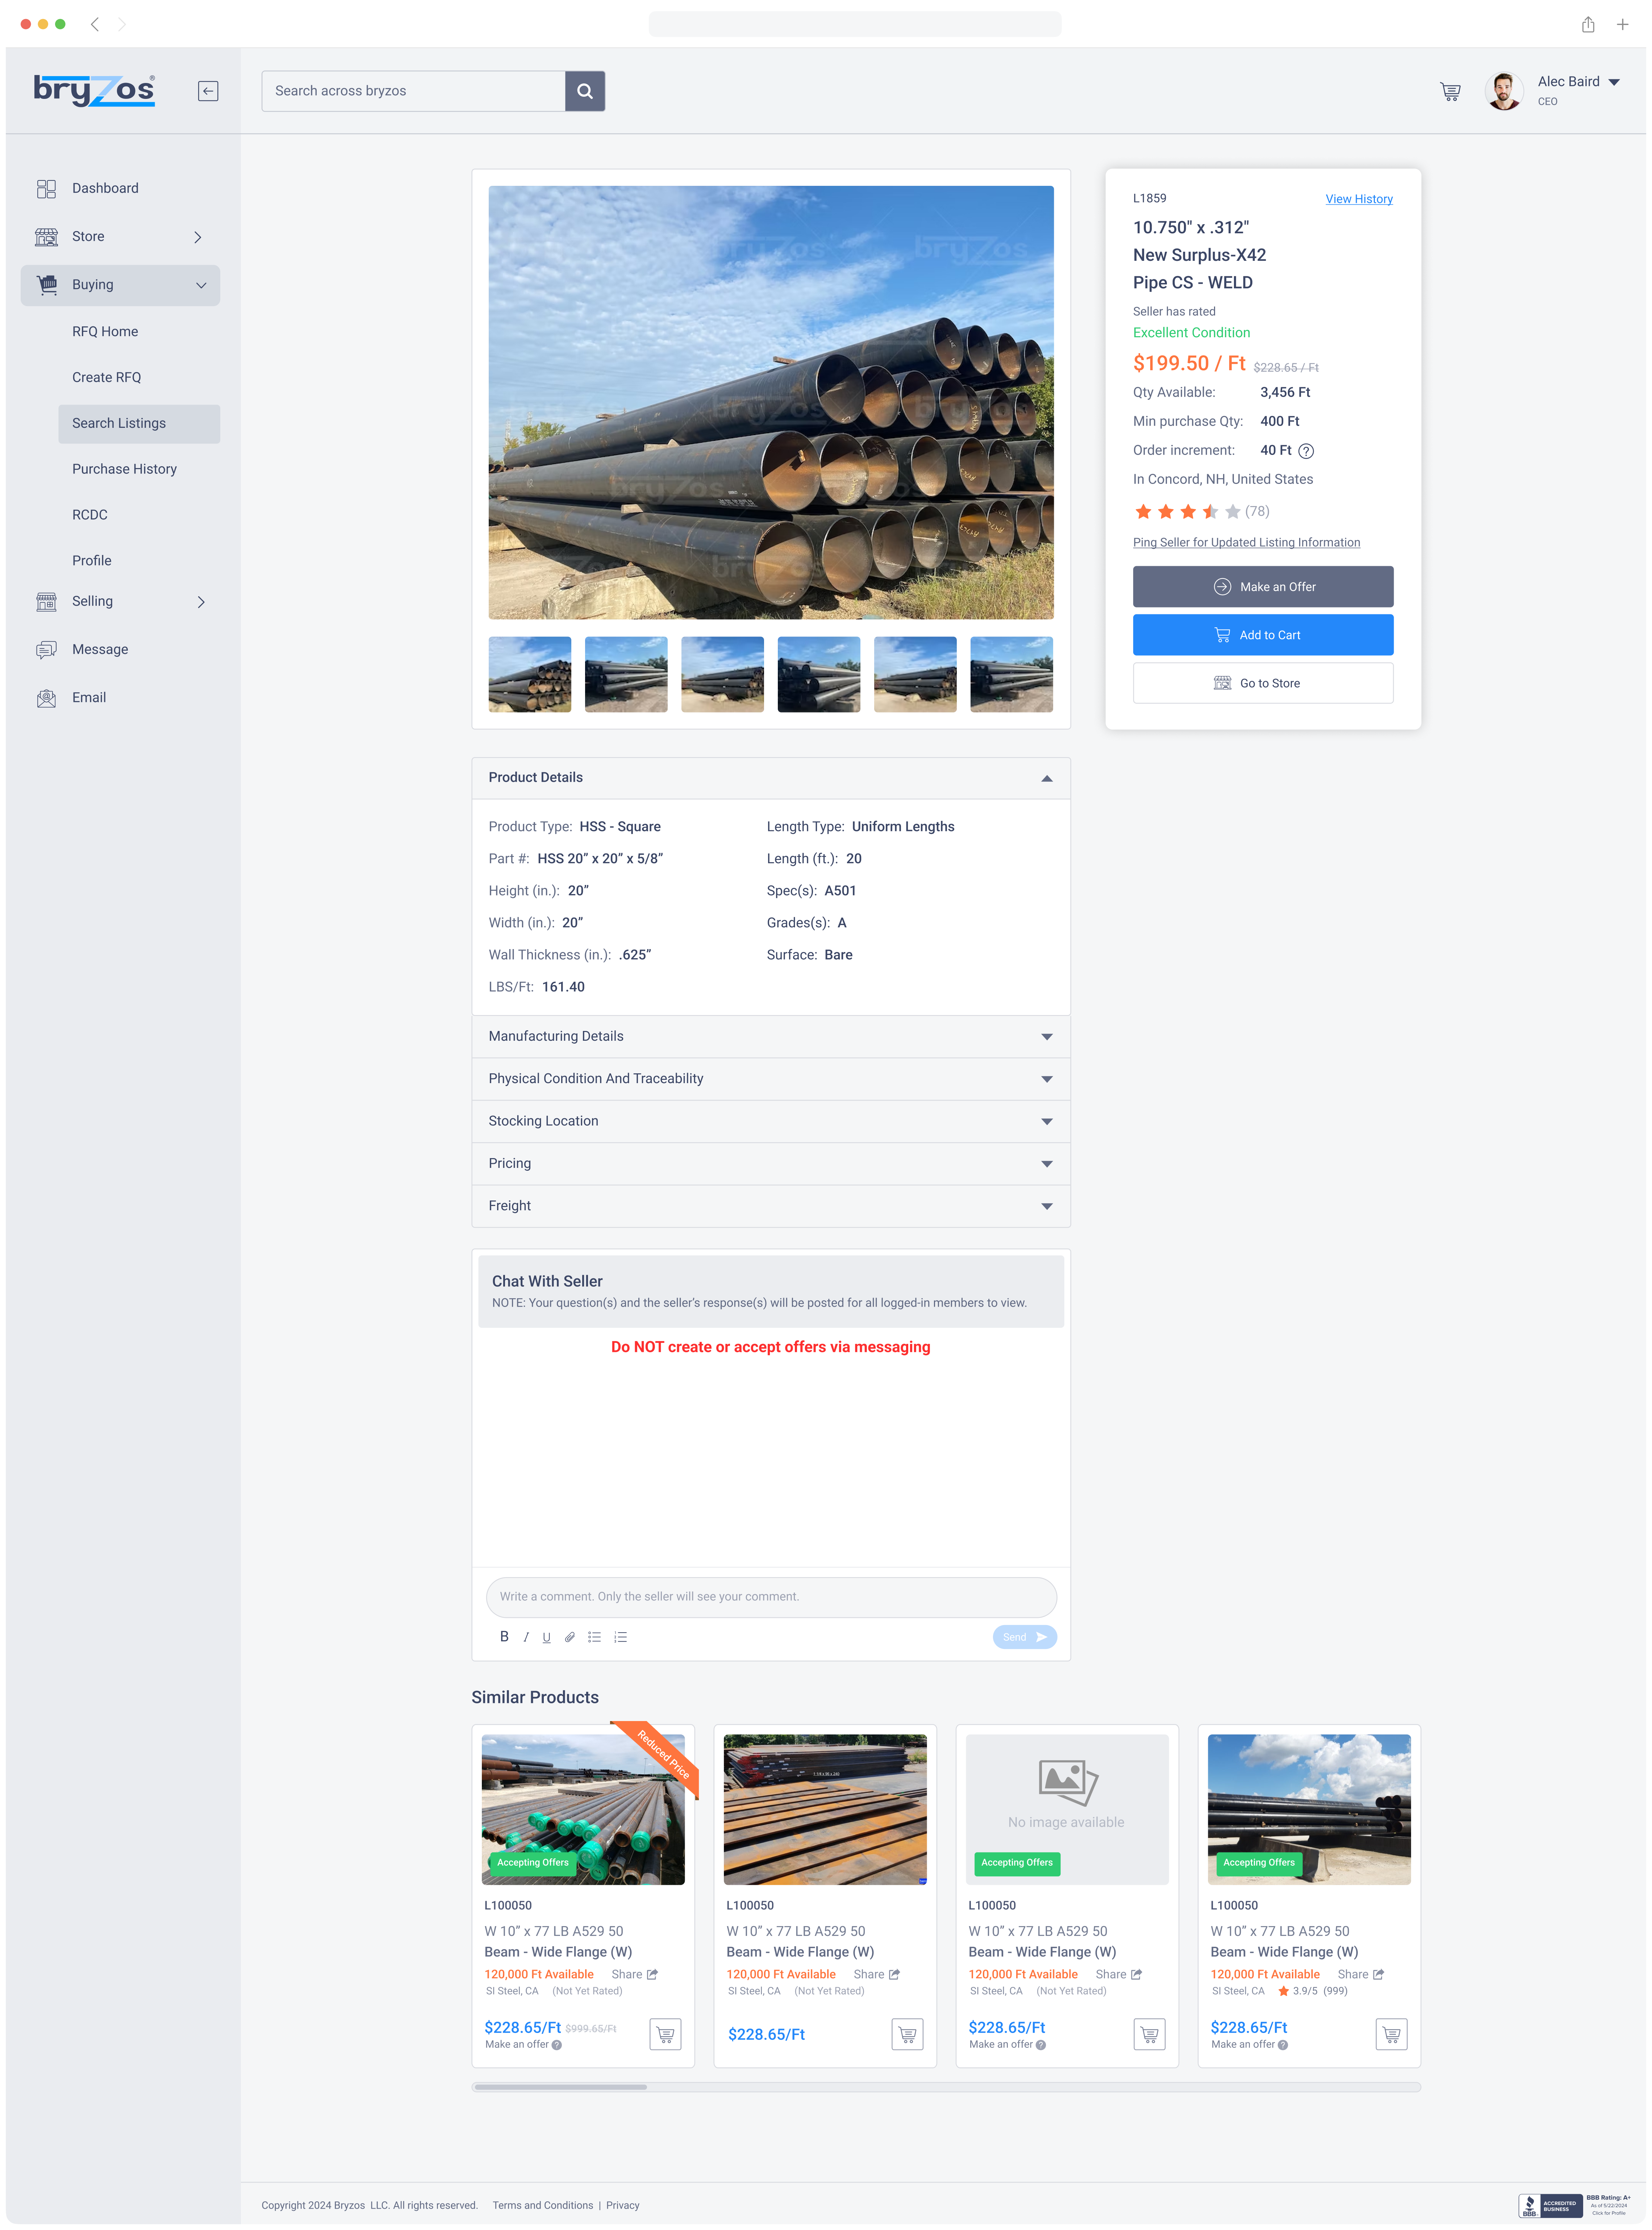The height and width of the screenshot is (2230, 1652).
Task: Click the Email icon in sidebar
Action: (46, 698)
